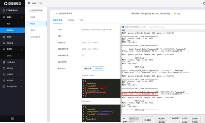Click the 平台通用功能 sidebar icon

4,87
